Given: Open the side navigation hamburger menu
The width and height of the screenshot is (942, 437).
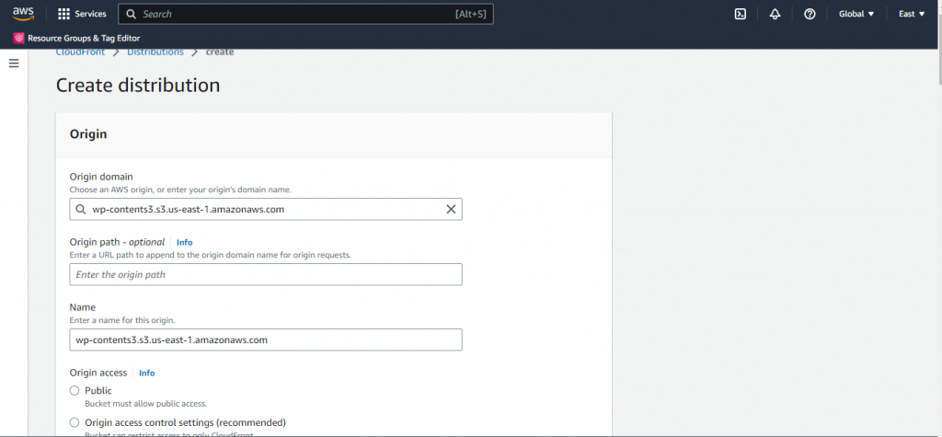Looking at the screenshot, I should click(14, 63).
